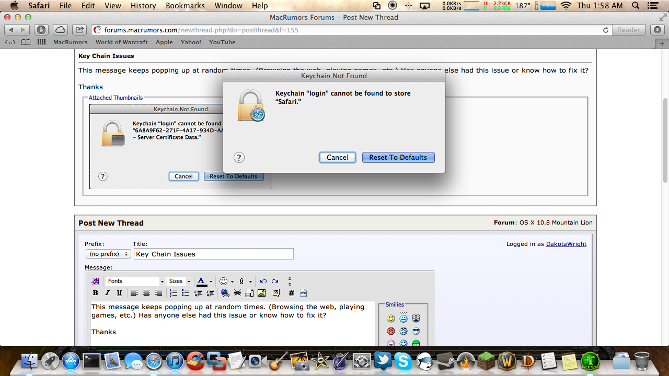Open the Edit menu
The height and width of the screenshot is (376, 669).
[x=88, y=6]
